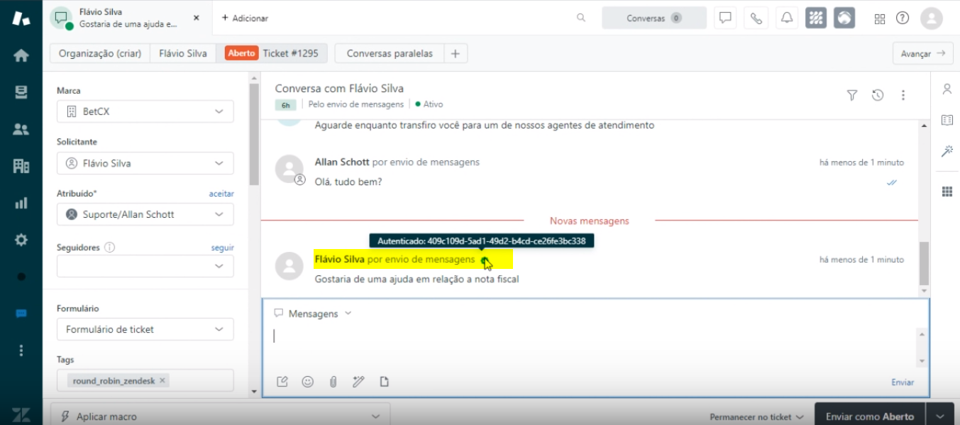960x425 pixels.
Task: Expand the Marca BetCX dropdown
Action: 145,111
